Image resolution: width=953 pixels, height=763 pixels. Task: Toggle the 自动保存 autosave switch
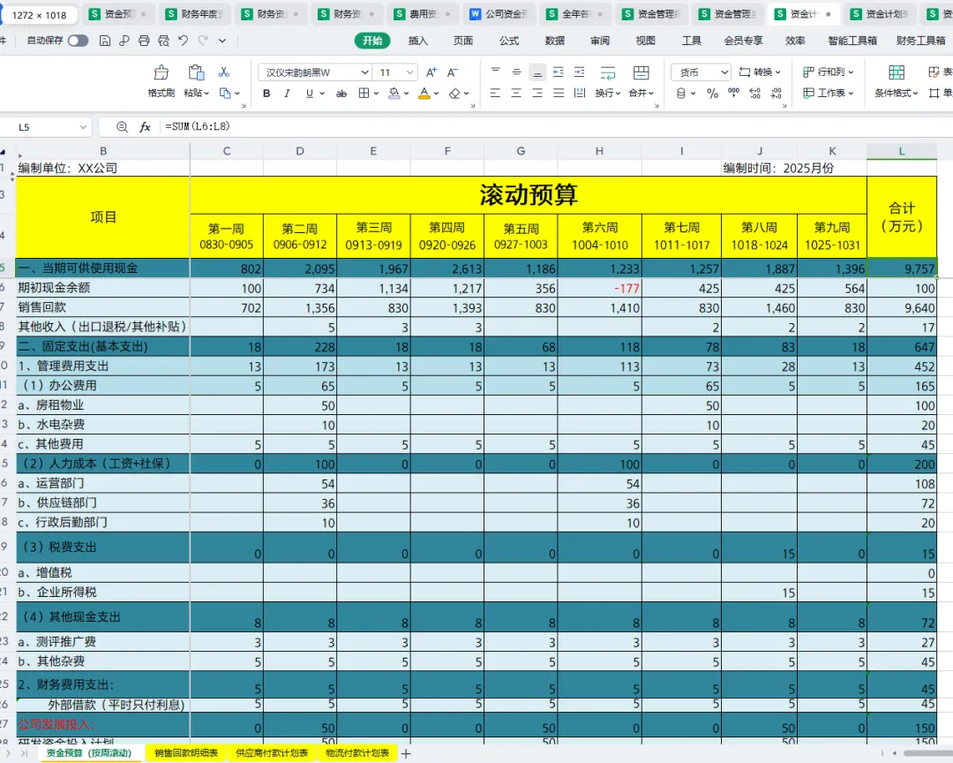78,41
